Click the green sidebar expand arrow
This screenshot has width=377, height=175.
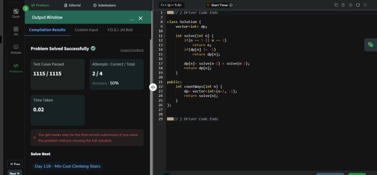click(x=25, y=8)
